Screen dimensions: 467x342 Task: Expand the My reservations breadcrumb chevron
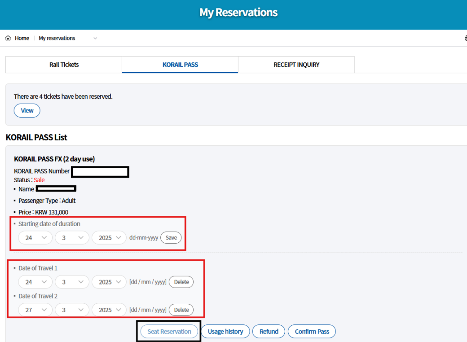click(95, 39)
